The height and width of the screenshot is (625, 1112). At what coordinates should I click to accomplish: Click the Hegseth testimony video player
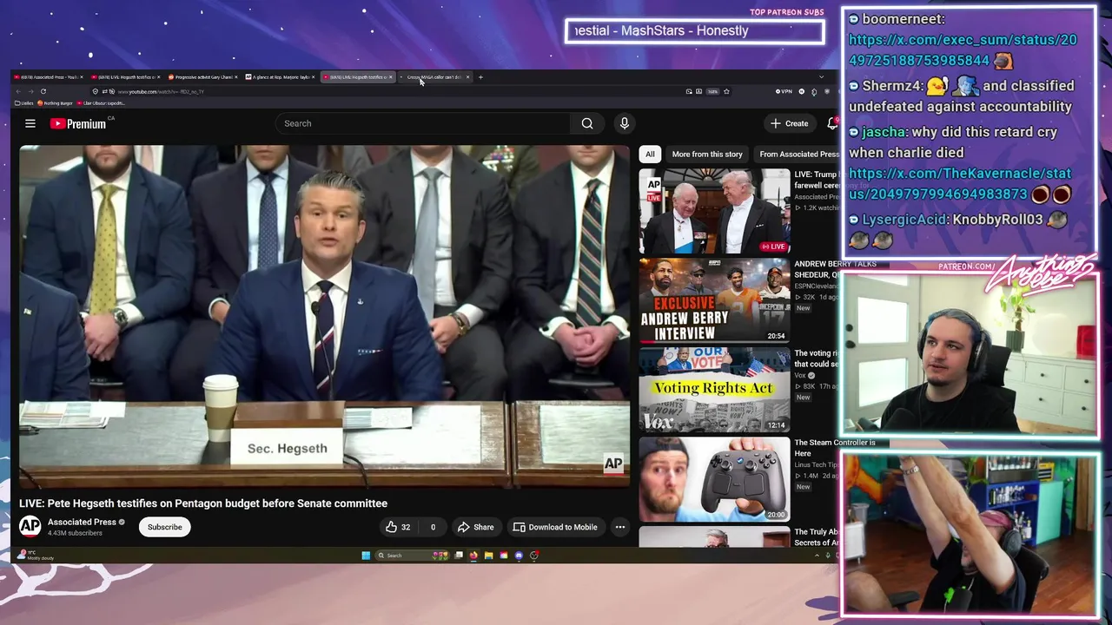click(324, 316)
